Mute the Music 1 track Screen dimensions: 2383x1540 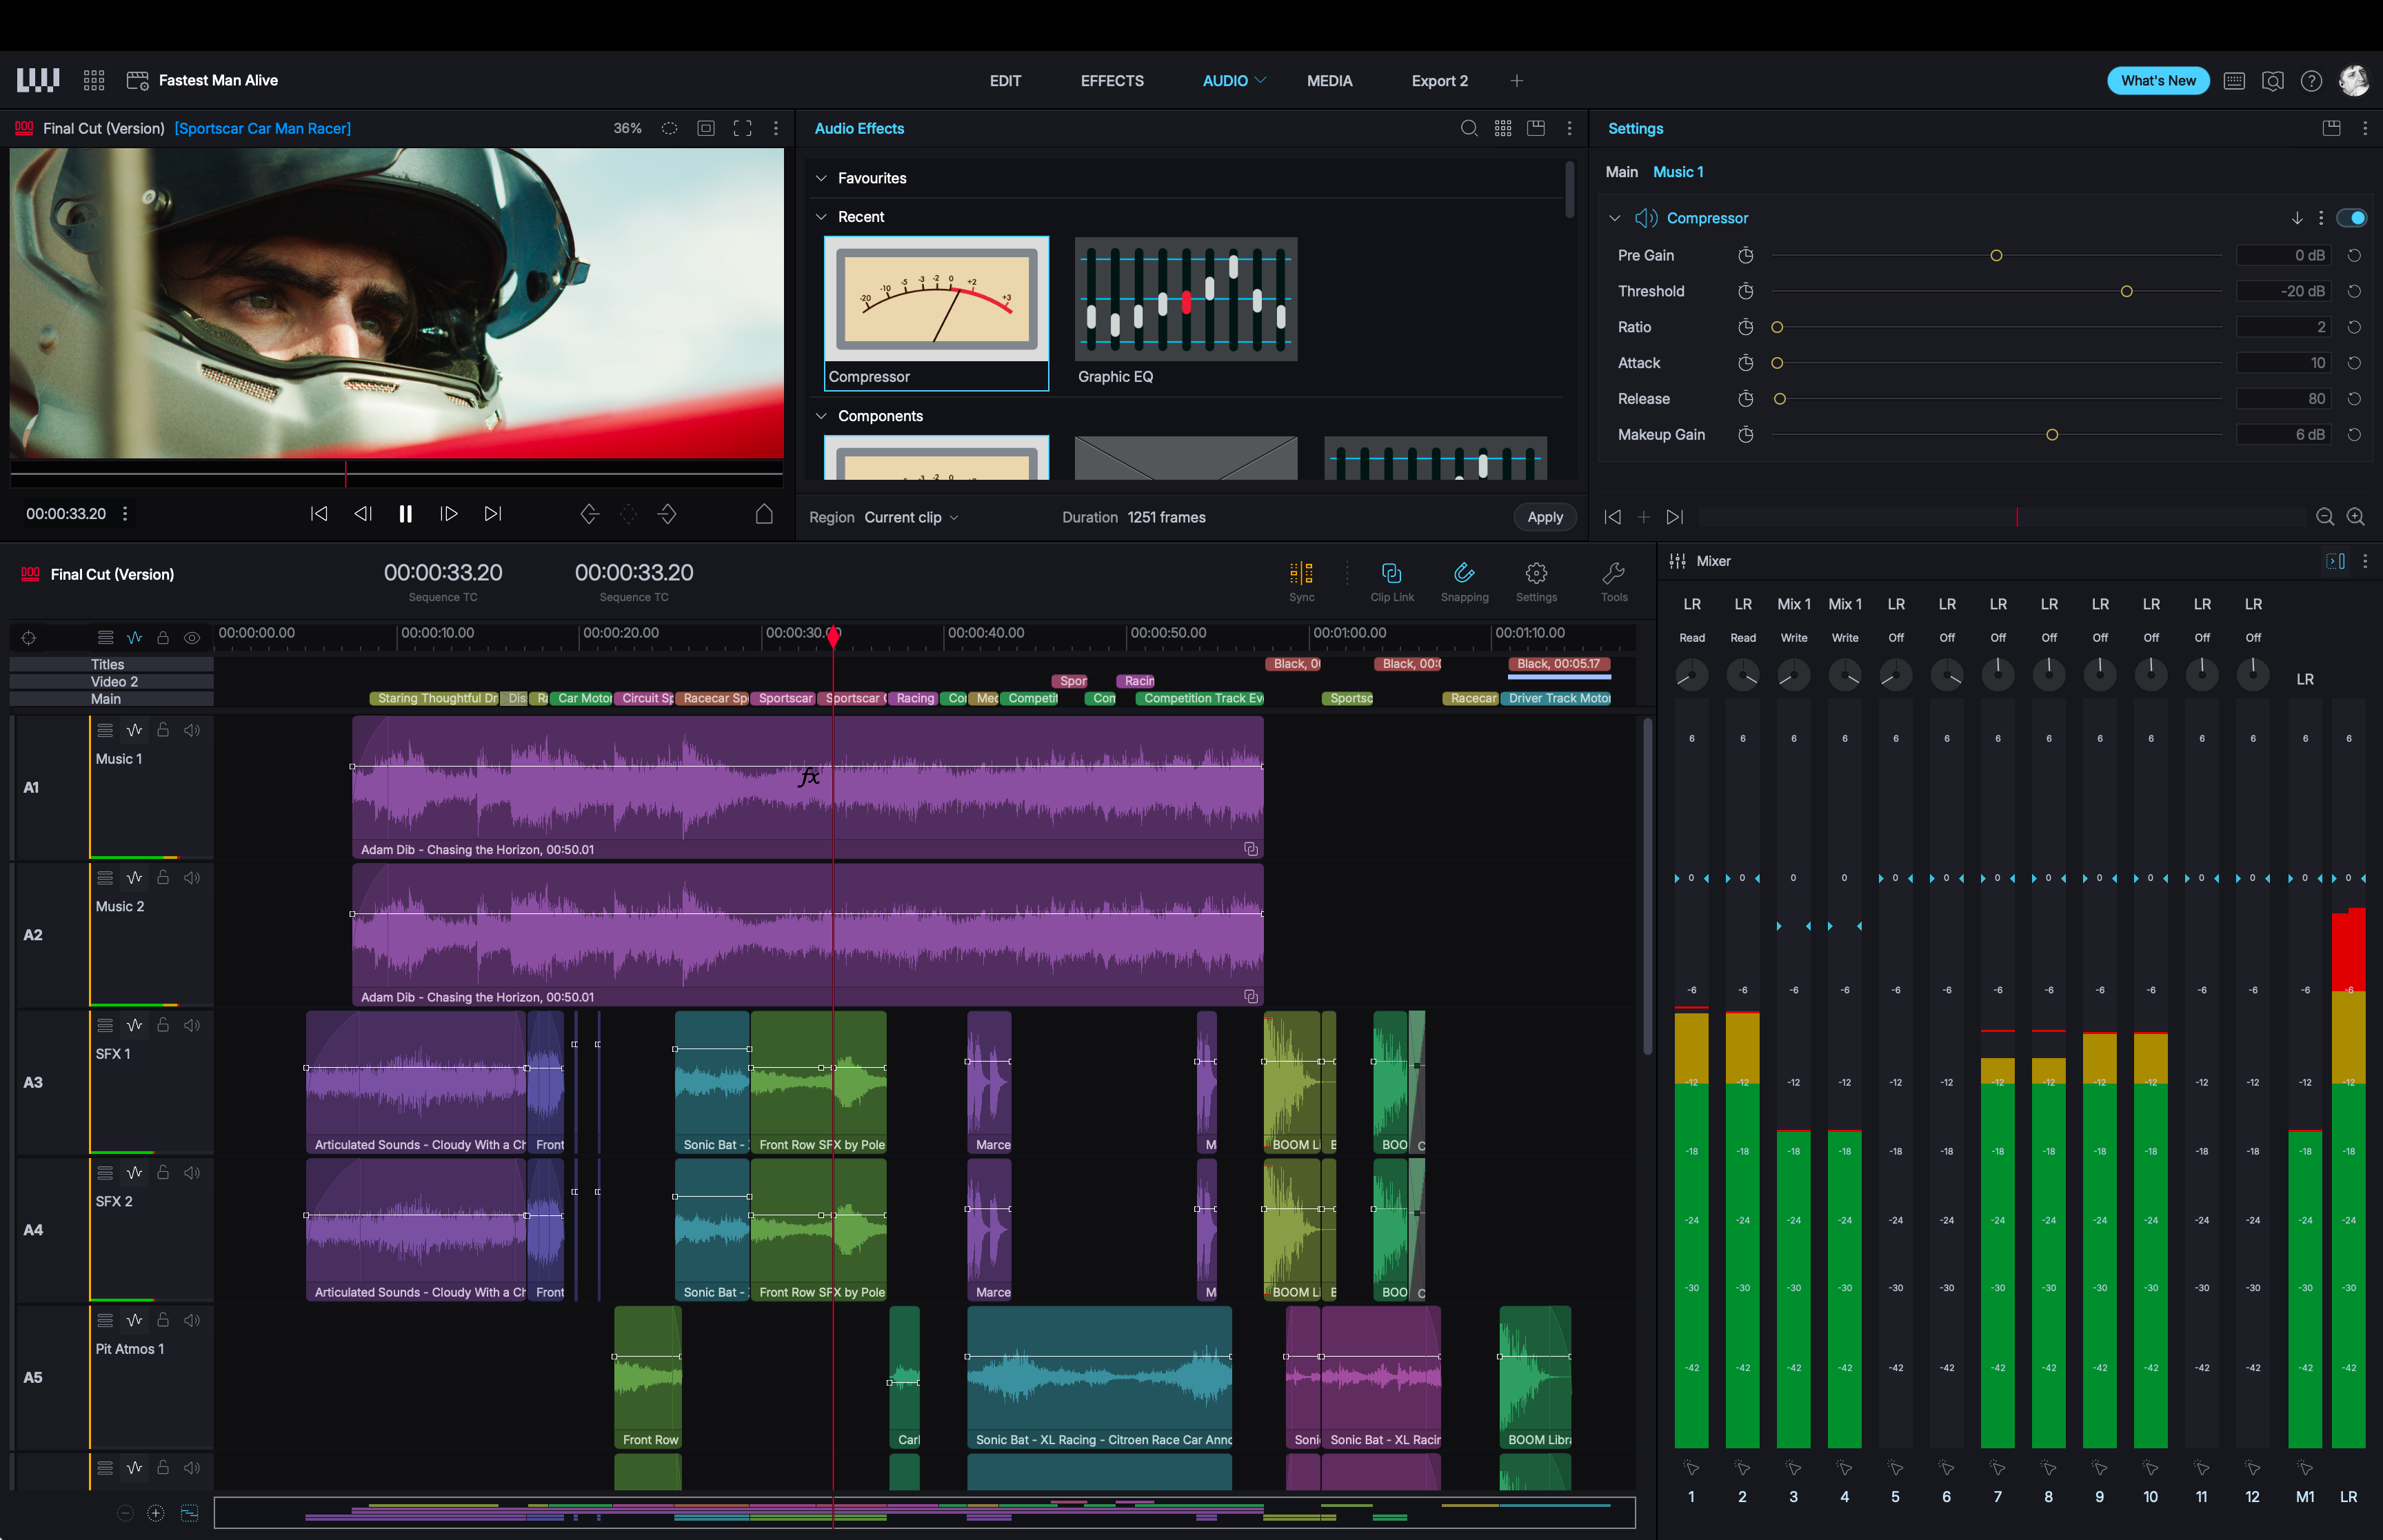coord(192,730)
